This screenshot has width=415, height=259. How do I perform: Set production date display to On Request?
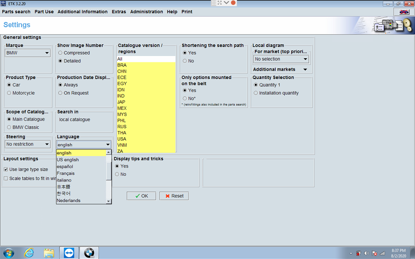coord(73,93)
